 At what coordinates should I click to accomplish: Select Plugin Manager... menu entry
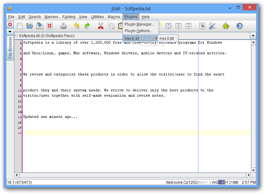141,24
